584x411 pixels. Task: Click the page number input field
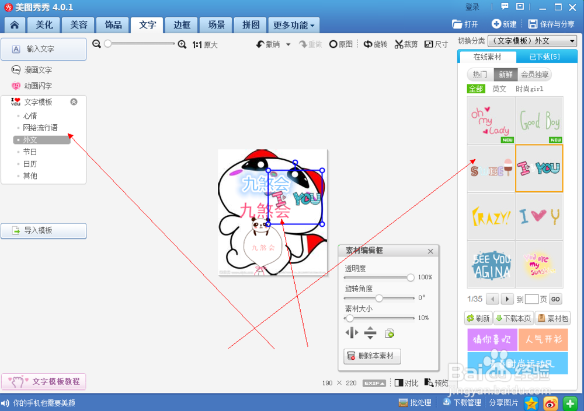tap(531, 299)
